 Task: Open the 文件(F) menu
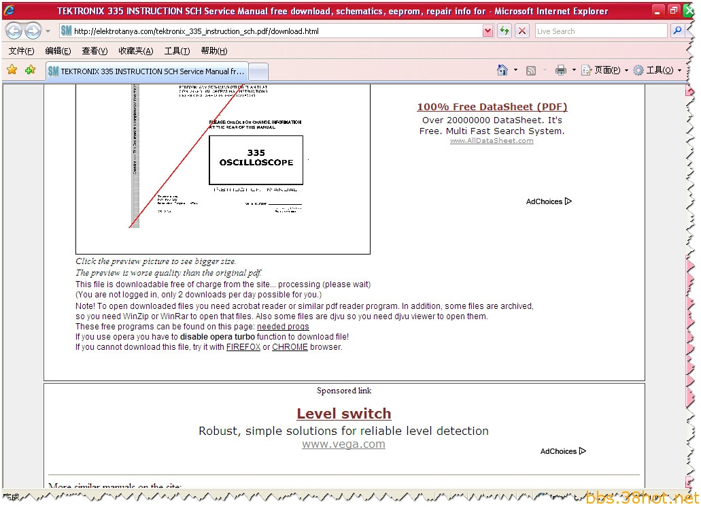(x=21, y=51)
